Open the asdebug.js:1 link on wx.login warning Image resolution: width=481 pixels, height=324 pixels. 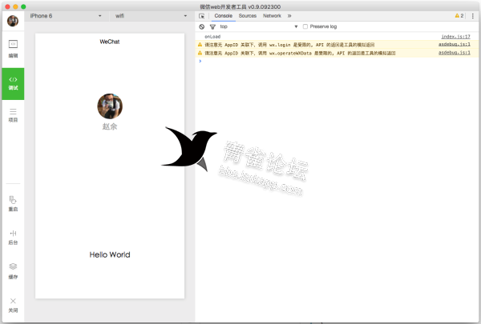(455, 45)
